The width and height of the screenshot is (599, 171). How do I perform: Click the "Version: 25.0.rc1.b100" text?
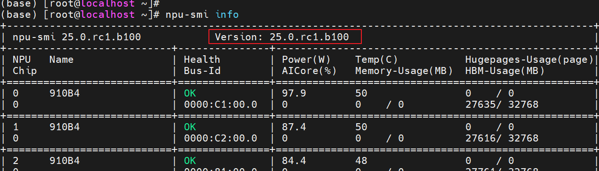point(282,37)
